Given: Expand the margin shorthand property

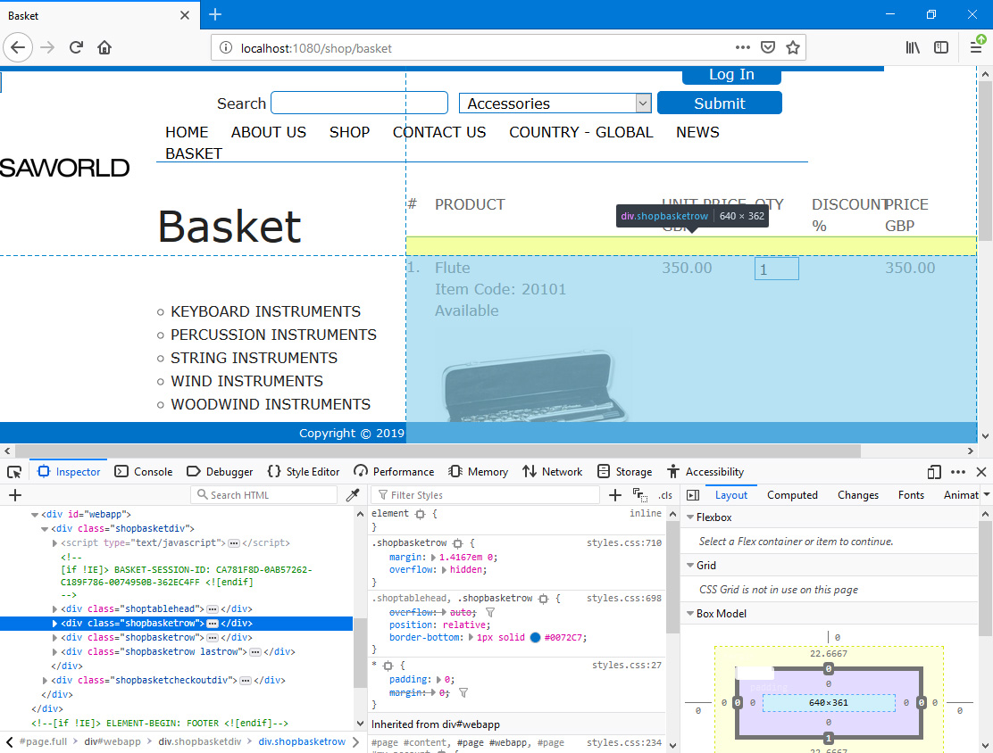Looking at the screenshot, I should tap(433, 558).
